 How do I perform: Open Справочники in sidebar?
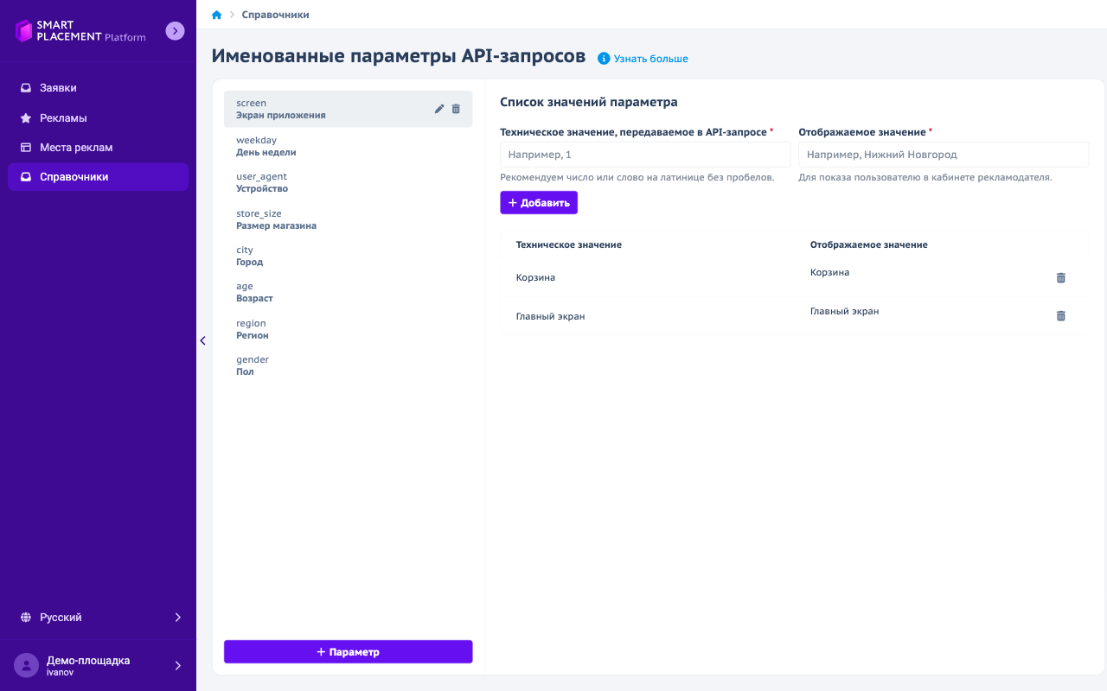98,177
